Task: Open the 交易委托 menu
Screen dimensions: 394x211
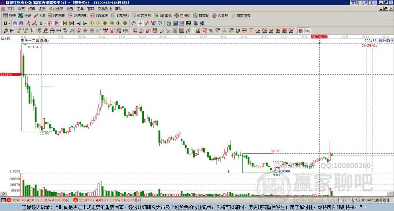Action: pos(105,9)
